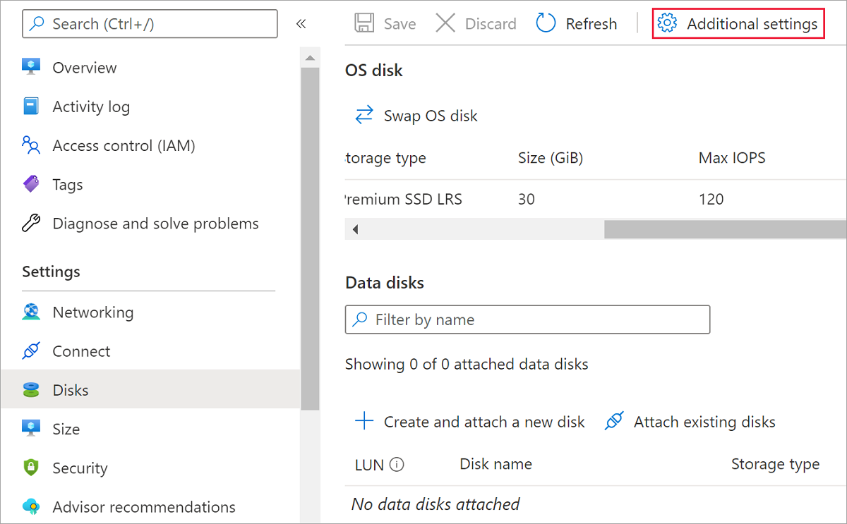This screenshot has height=524, width=847.
Task: Click the Security shield icon
Action: tap(31, 468)
